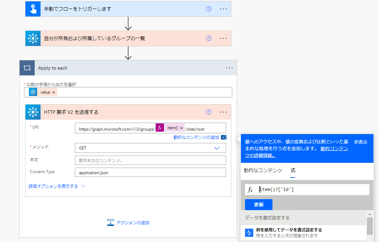Screen dimensions: 379x242
Task: Open help for HTTP 要求 V2 step
Action: click(x=209, y=112)
